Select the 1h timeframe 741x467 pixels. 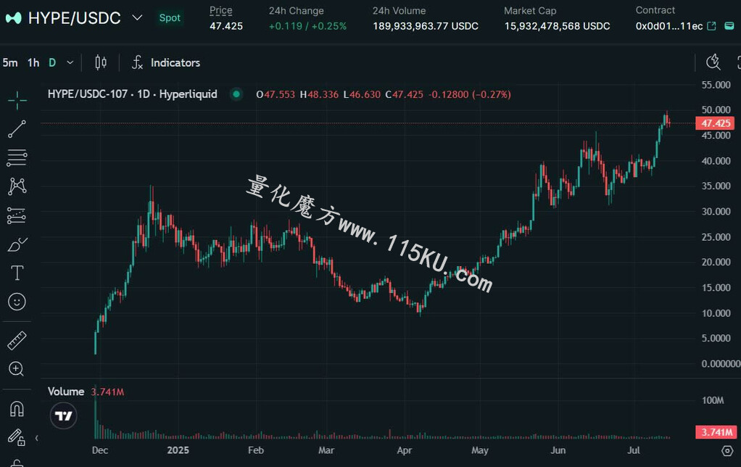click(x=33, y=62)
